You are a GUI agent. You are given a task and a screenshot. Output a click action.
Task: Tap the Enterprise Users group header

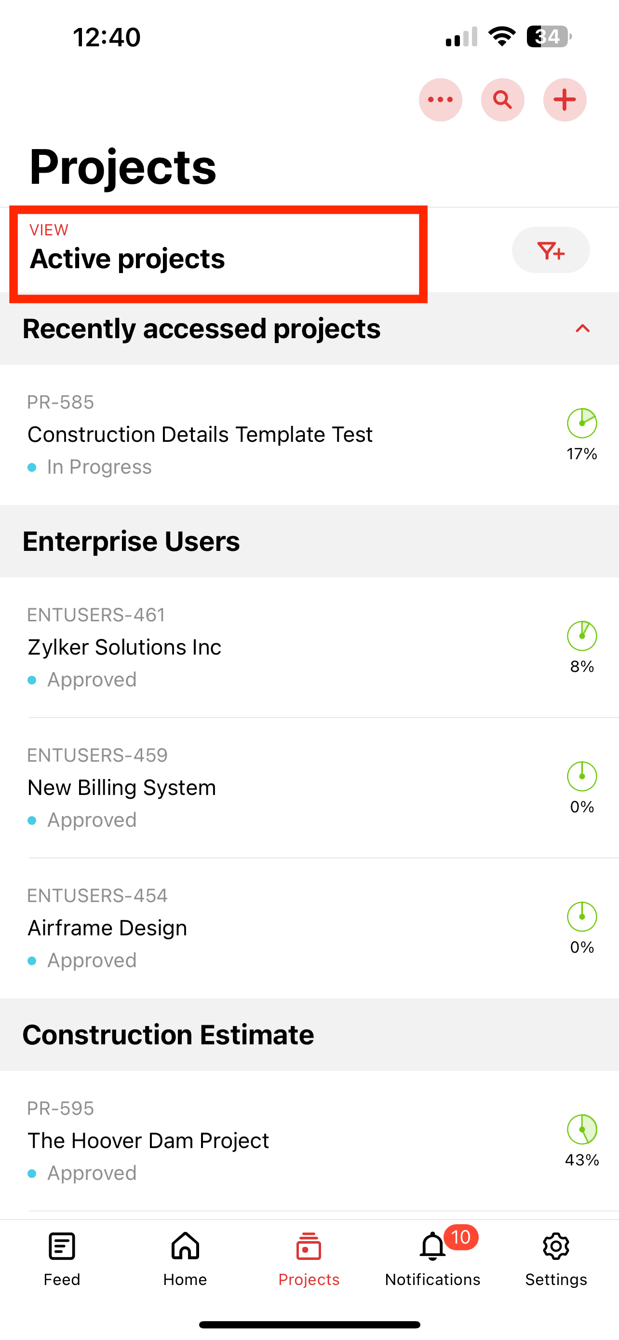131,541
